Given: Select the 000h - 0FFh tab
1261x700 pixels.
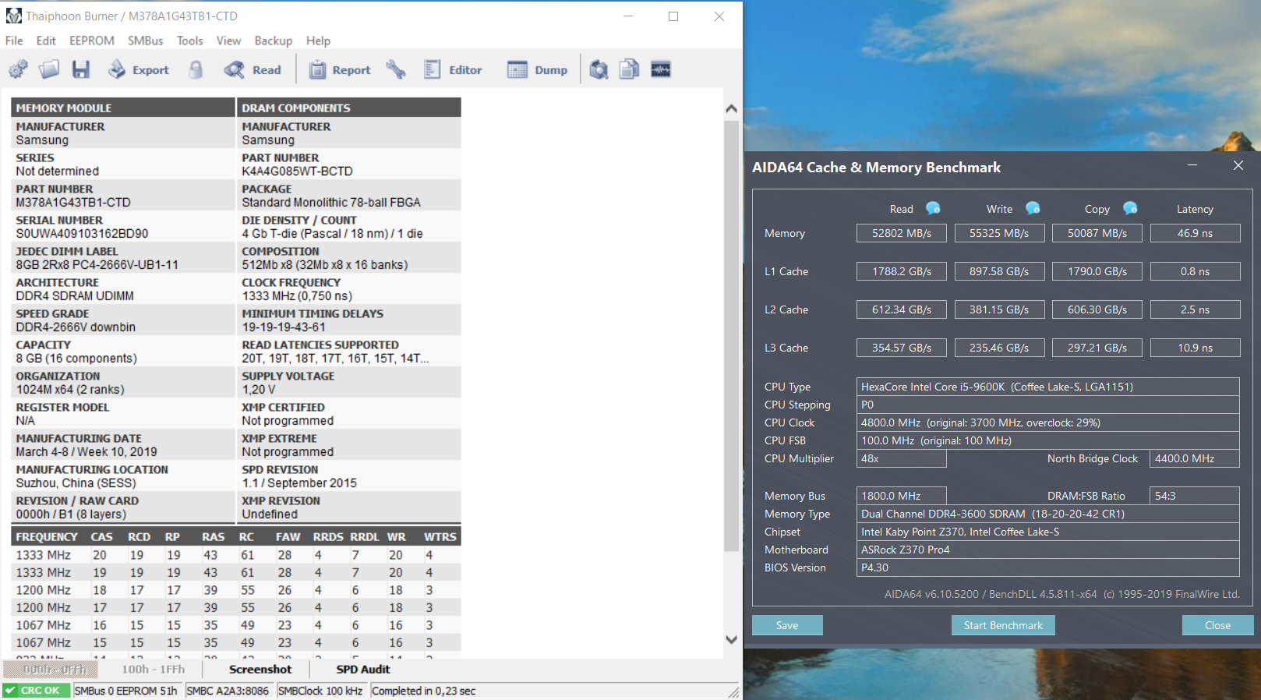Looking at the screenshot, I should [x=51, y=669].
